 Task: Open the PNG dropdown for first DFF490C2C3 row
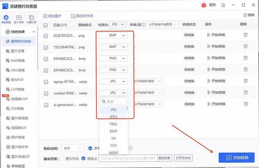point(113,58)
